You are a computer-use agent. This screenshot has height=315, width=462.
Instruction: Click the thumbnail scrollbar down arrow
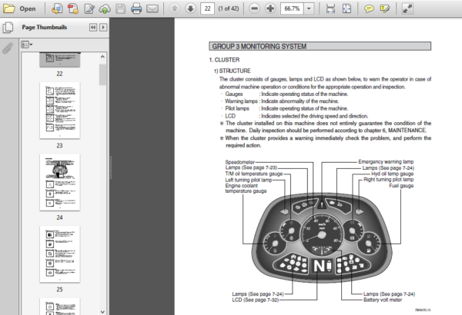(x=102, y=311)
